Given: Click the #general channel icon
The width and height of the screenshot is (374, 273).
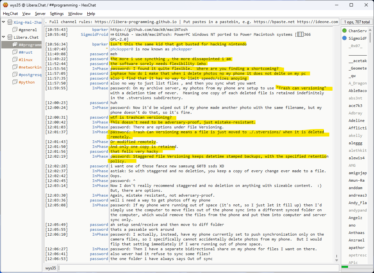Looking at the screenshot, I should (x=15, y=30).
